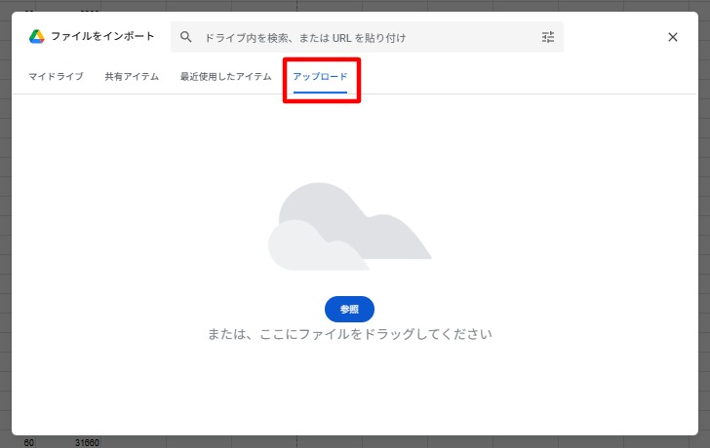Switch to the マイドライブ tab
Image resolution: width=710 pixels, height=448 pixels.
(55, 76)
